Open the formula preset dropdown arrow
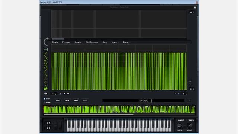238x134 pixels. coord(189,100)
